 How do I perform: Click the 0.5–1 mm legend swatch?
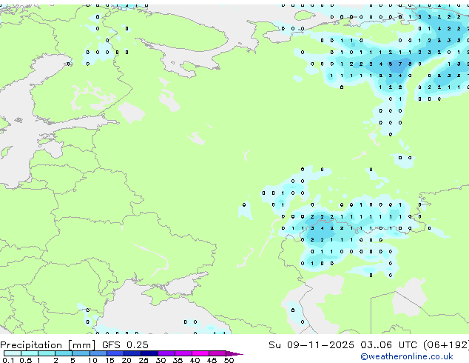(30, 353)
